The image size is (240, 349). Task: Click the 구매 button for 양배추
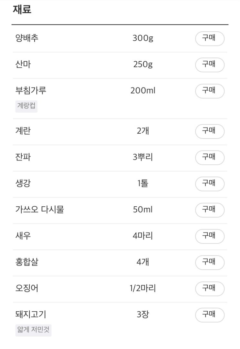pyautogui.click(x=210, y=38)
